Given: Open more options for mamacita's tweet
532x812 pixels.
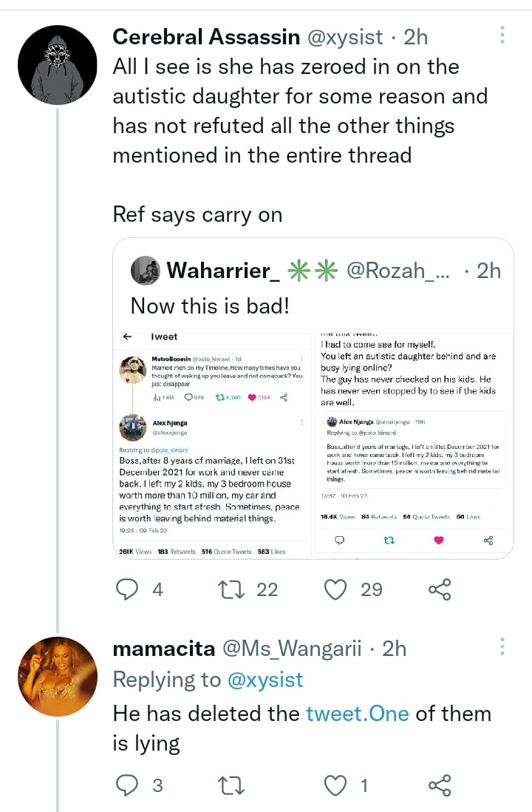Looking at the screenshot, I should [502, 647].
